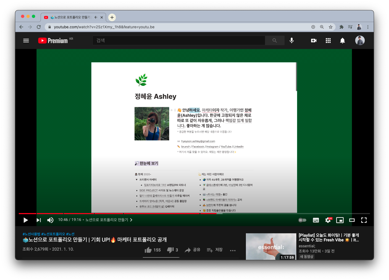The width and height of the screenshot is (389, 280).
Task: Open more actions three-dot menu
Action: [233, 251]
